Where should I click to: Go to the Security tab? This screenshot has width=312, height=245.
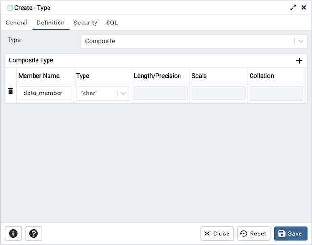tap(85, 23)
